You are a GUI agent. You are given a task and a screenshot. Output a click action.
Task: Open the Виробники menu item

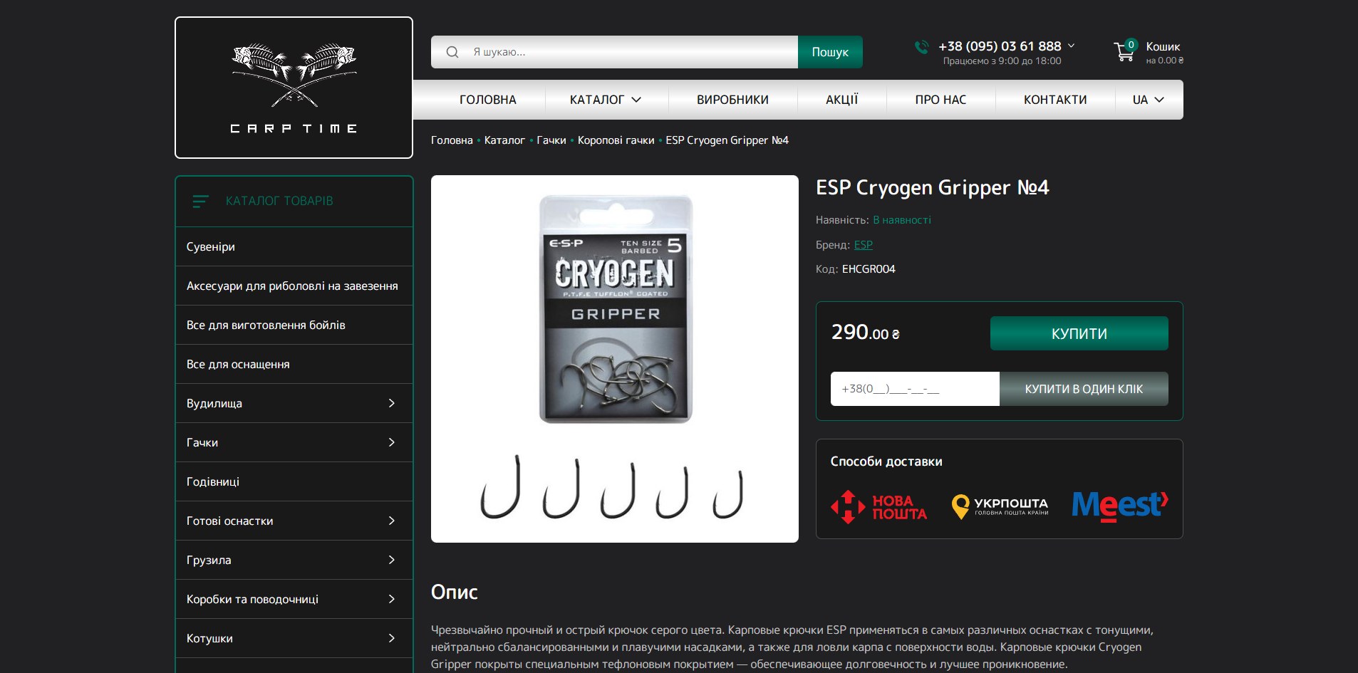(x=732, y=100)
